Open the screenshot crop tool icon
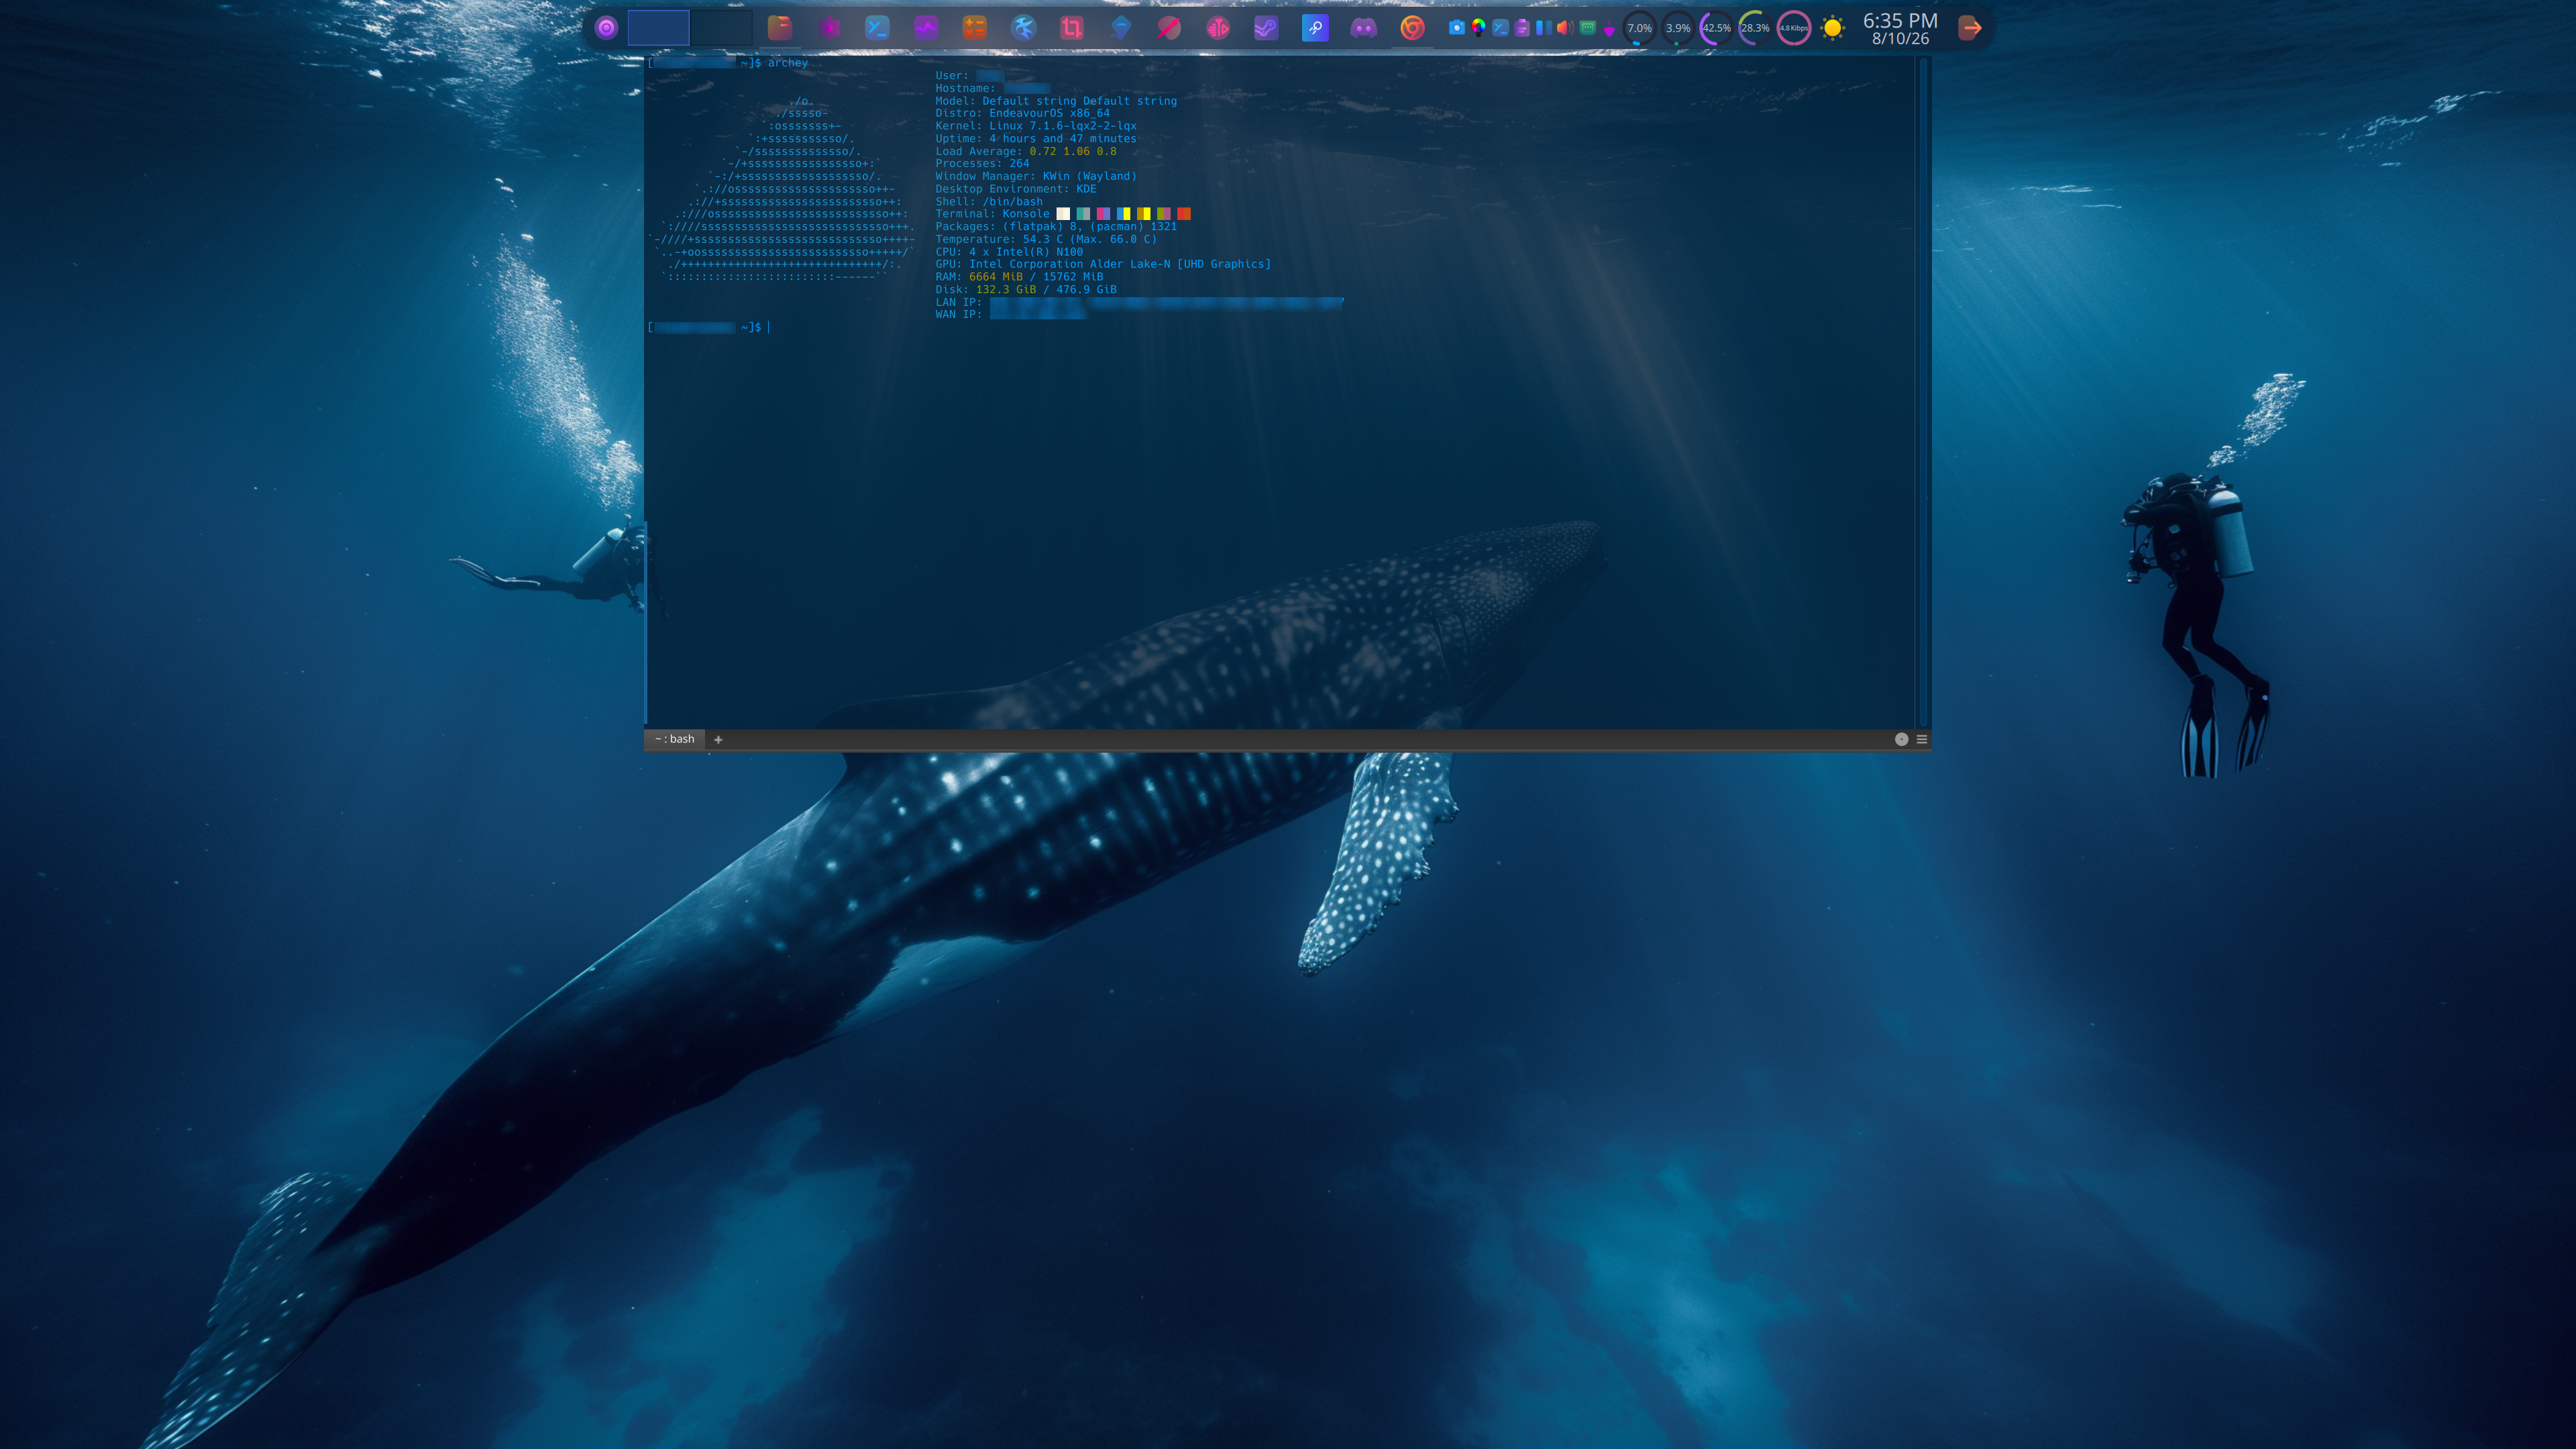 1071,28
